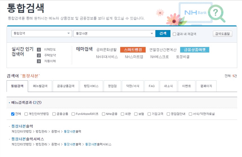Switch to the 이벤트 tab
Screen dimensions: 242x157
click(187, 86)
